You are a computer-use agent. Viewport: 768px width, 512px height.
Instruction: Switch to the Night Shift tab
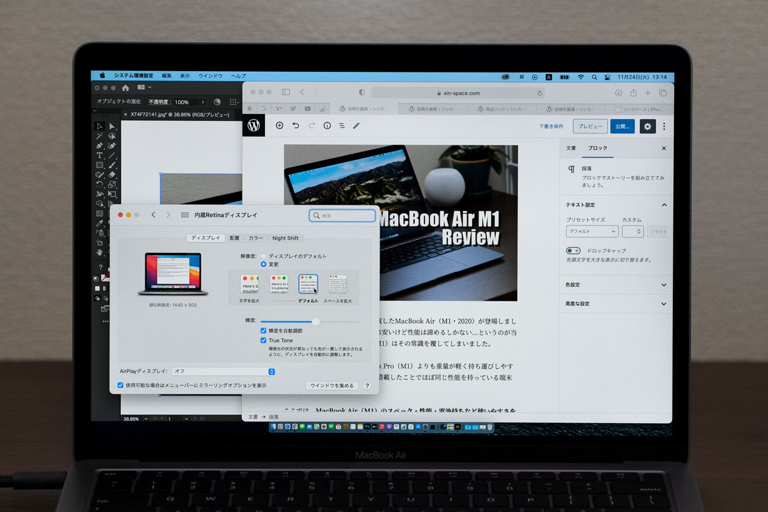pyautogui.click(x=285, y=238)
